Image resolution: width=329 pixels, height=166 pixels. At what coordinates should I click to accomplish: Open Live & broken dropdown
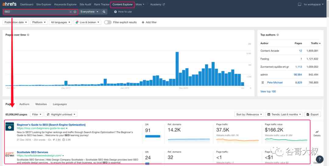click(x=87, y=22)
